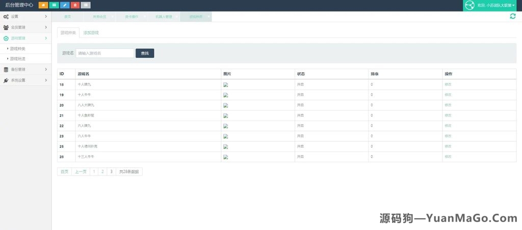Switch to the 添加游戏 tab

pos(91,33)
